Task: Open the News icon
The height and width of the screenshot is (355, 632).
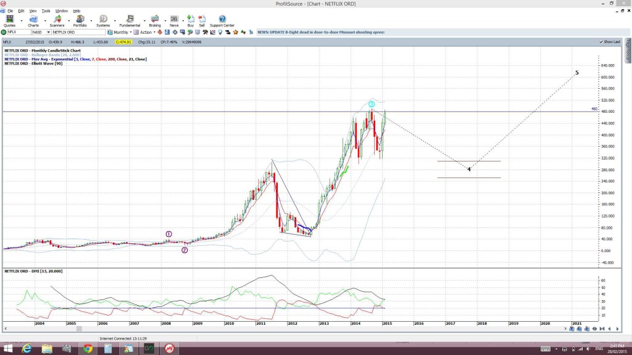Action: [174, 19]
